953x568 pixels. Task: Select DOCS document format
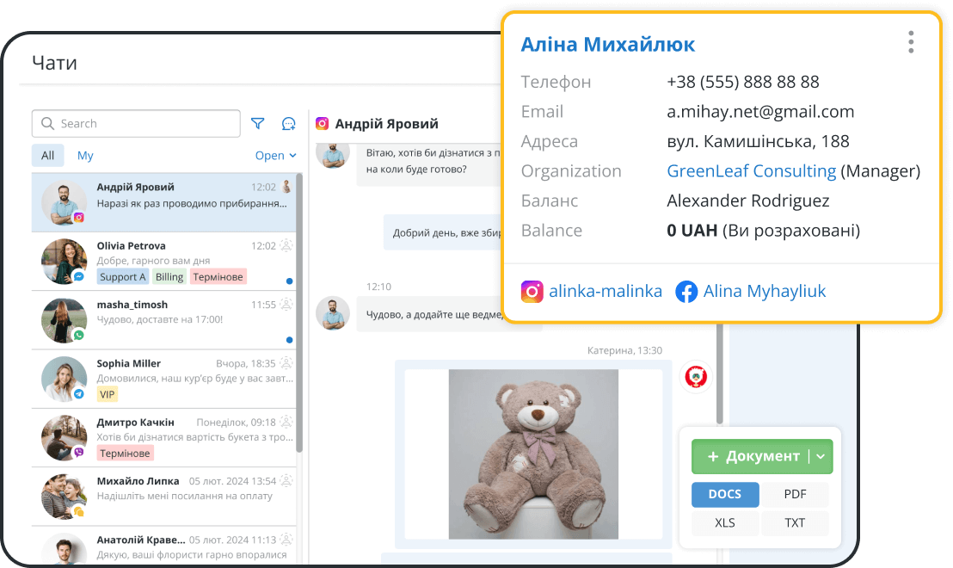pyautogui.click(x=725, y=494)
